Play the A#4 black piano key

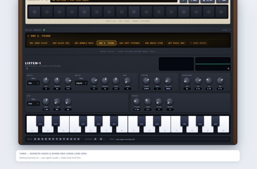[x=114, y=121]
